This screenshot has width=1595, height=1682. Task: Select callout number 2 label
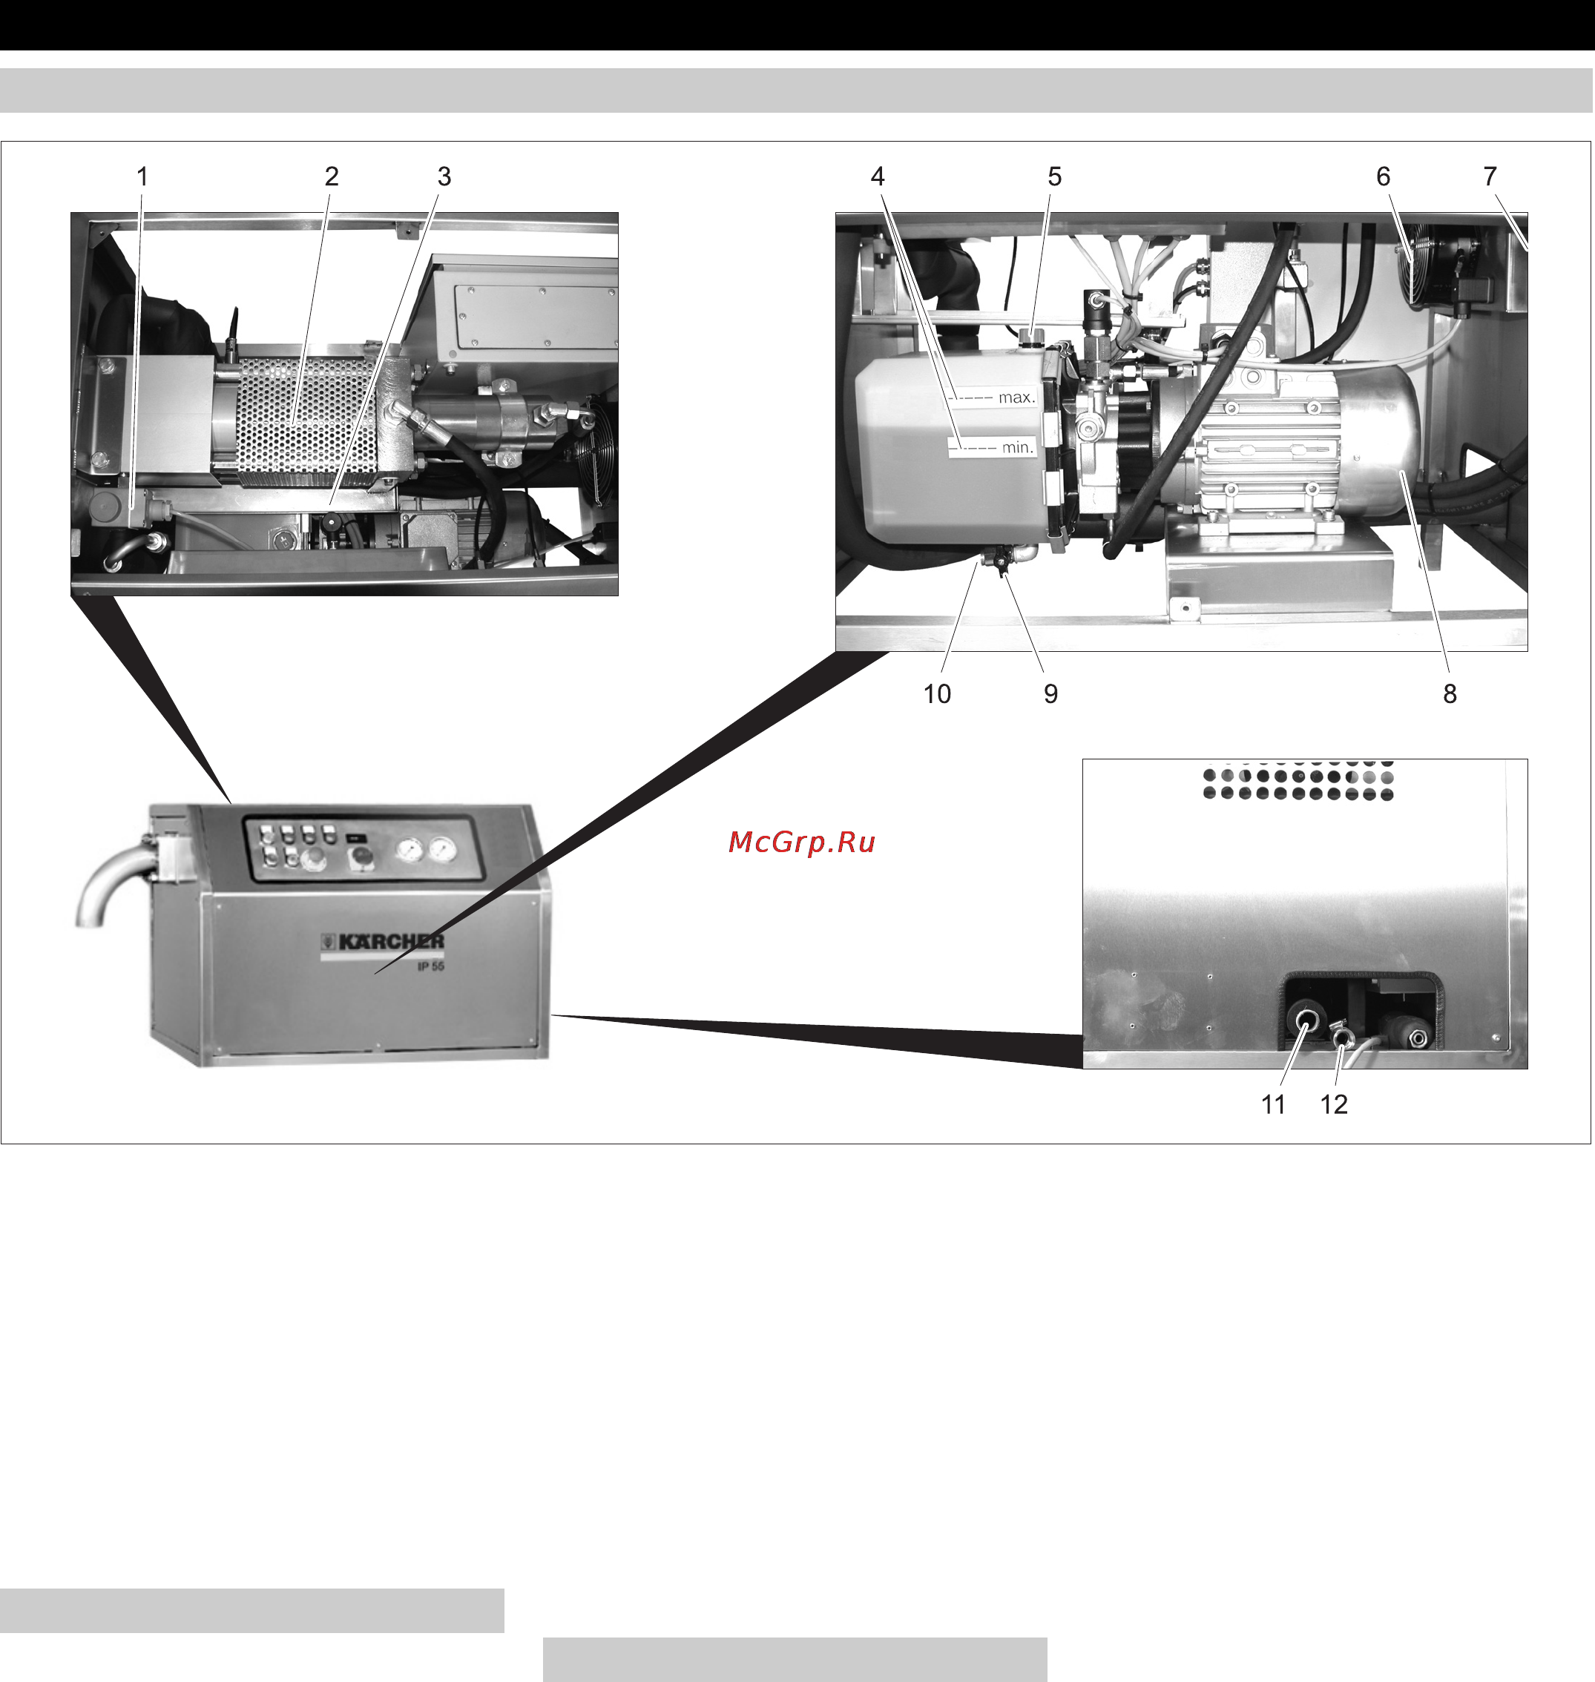[x=332, y=176]
